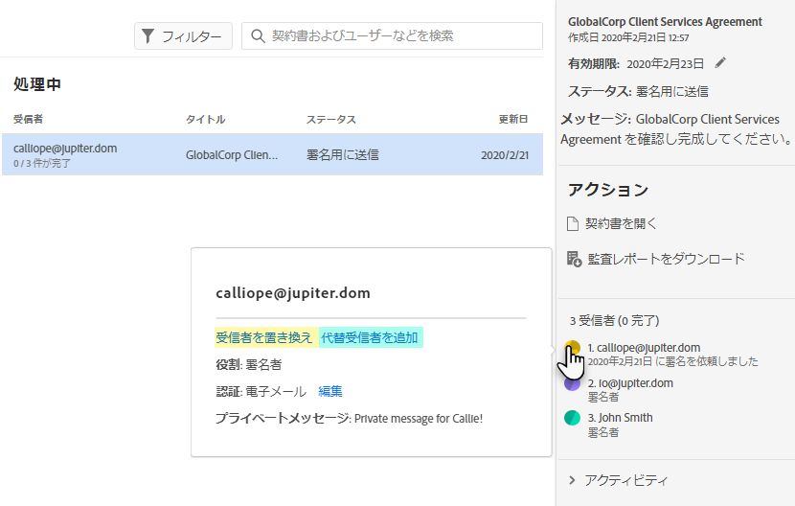
Task: Expand the アクティビティ section chevron
Action: click(x=572, y=480)
